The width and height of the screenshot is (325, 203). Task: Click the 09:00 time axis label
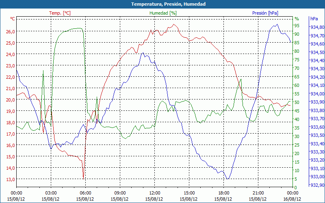(x=120, y=193)
